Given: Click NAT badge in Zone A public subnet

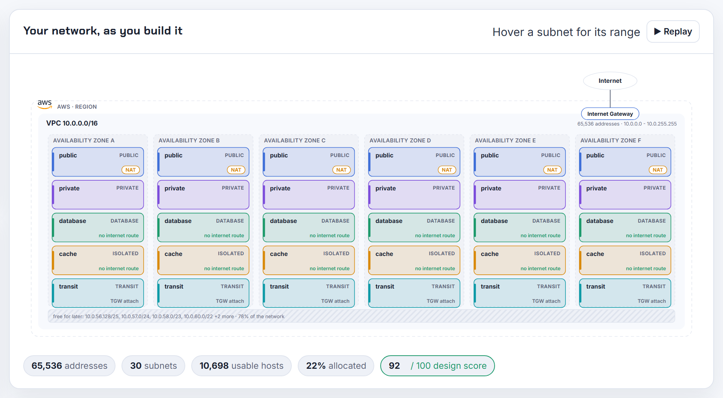Looking at the screenshot, I should (x=130, y=170).
